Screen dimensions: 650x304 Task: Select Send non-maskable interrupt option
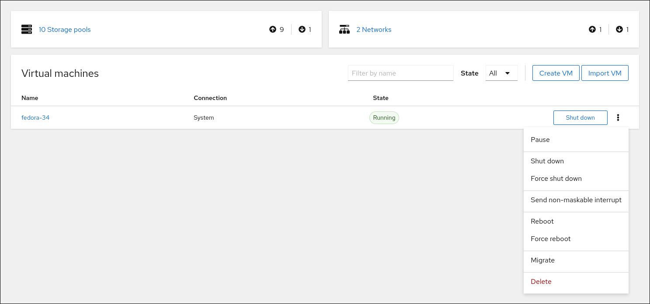pyautogui.click(x=576, y=200)
